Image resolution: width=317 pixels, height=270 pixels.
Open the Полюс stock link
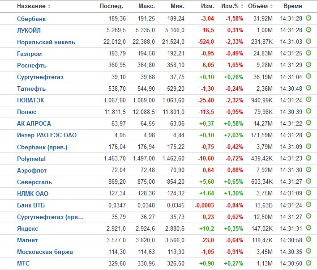click(x=27, y=112)
